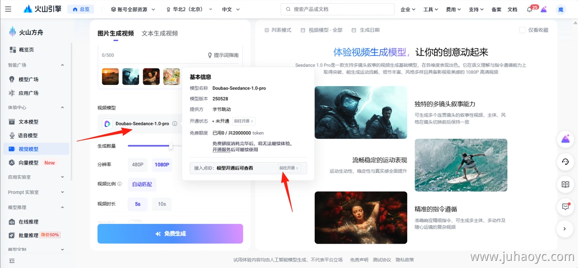The height and width of the screenshot is (268, 578).
Task: Open the 备案 link
Action: coord(496,9)
